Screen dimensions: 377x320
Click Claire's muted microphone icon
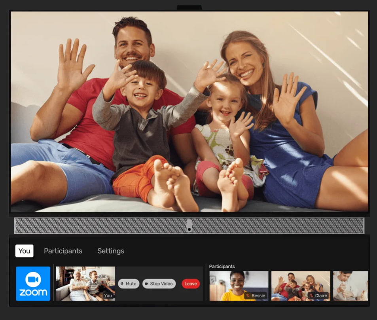coord(311,295)
